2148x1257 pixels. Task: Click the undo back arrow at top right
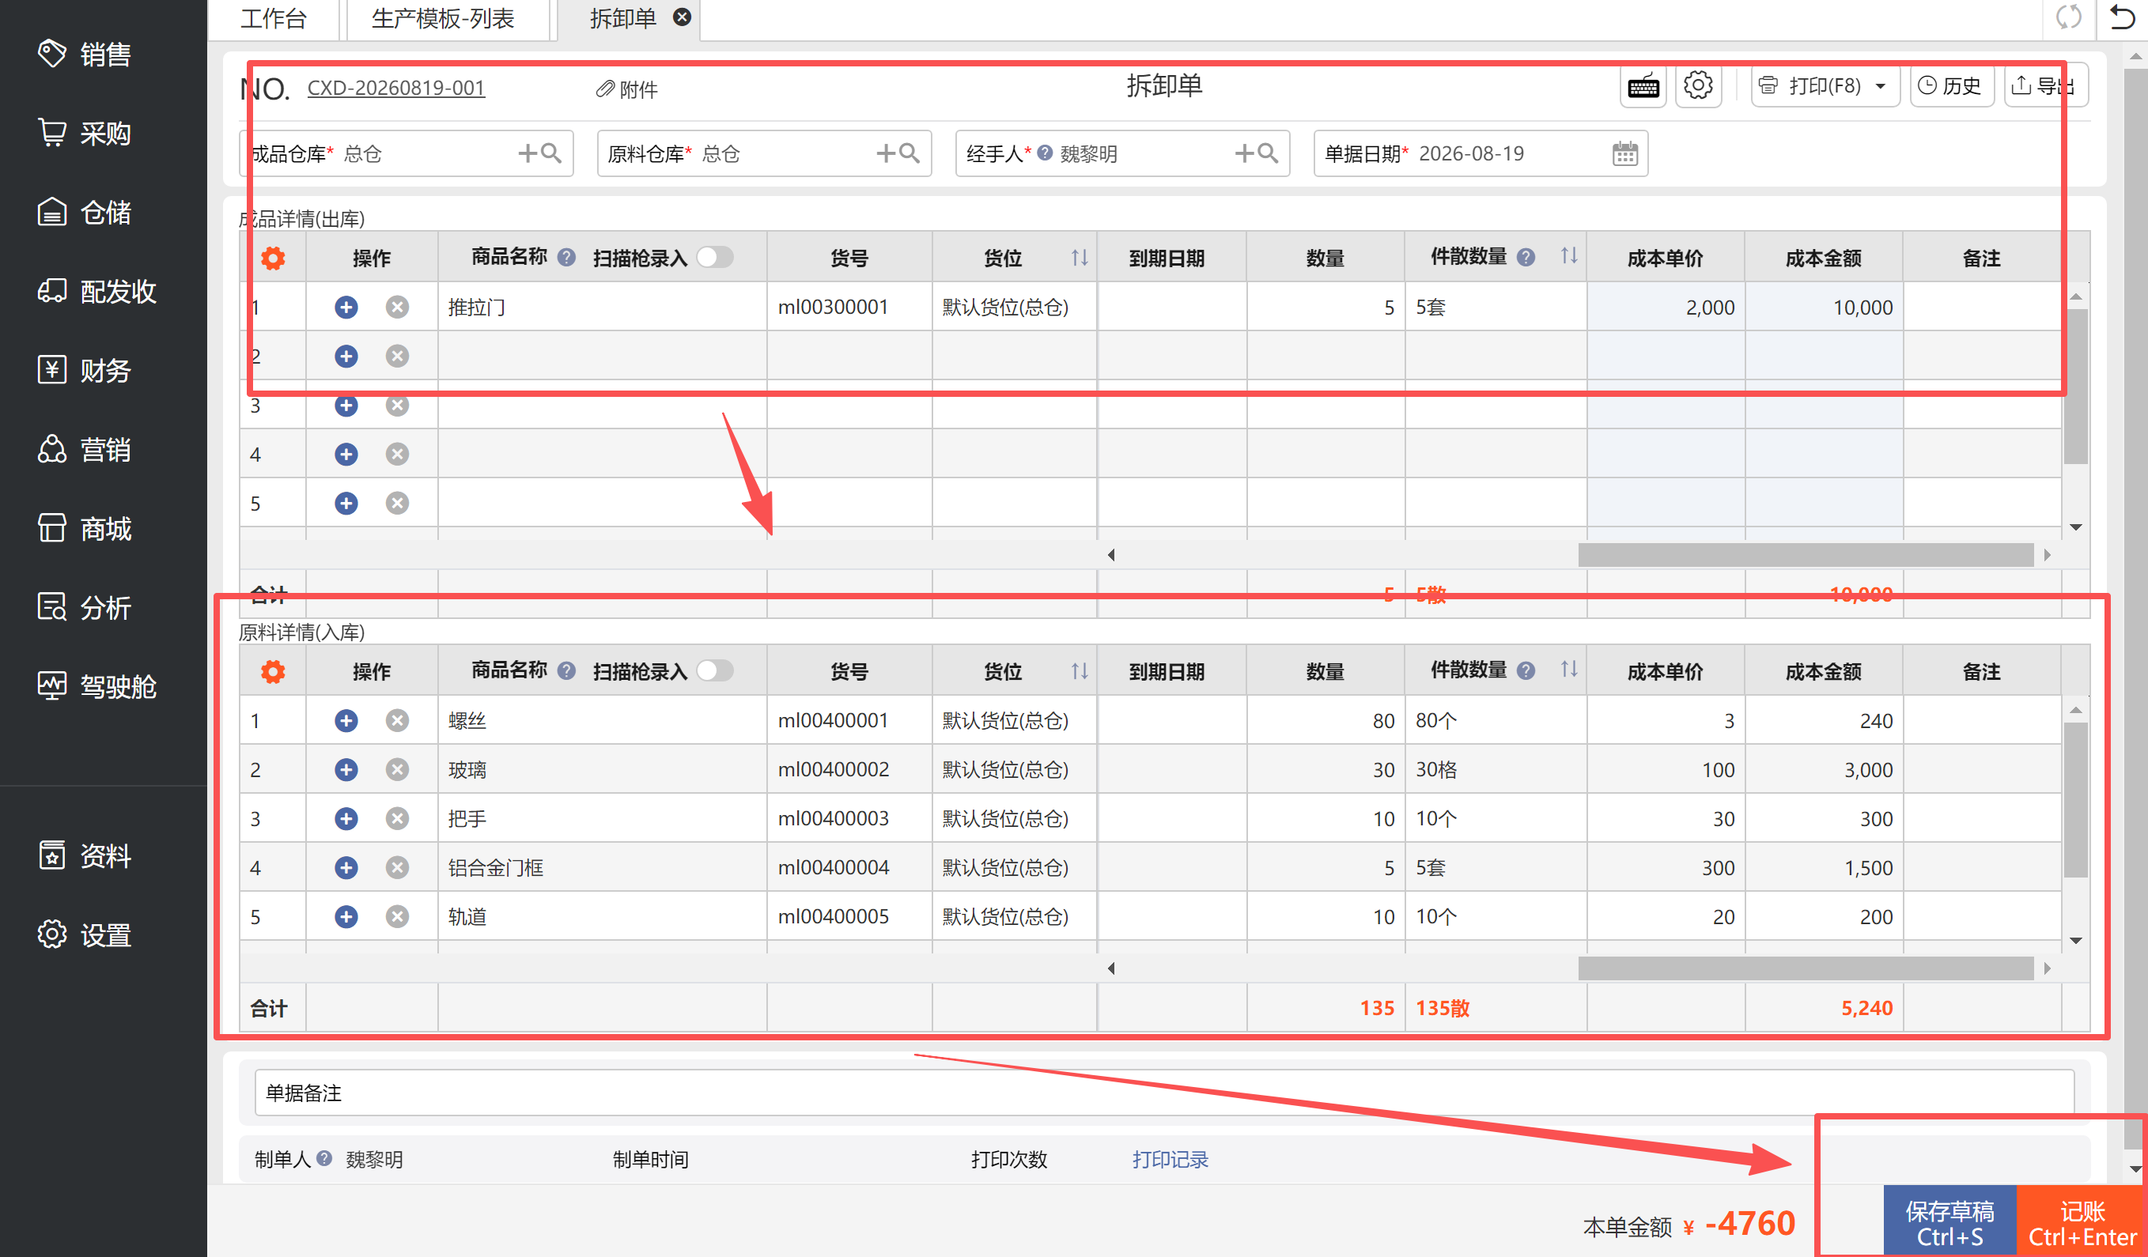[x=2122, y=17]
